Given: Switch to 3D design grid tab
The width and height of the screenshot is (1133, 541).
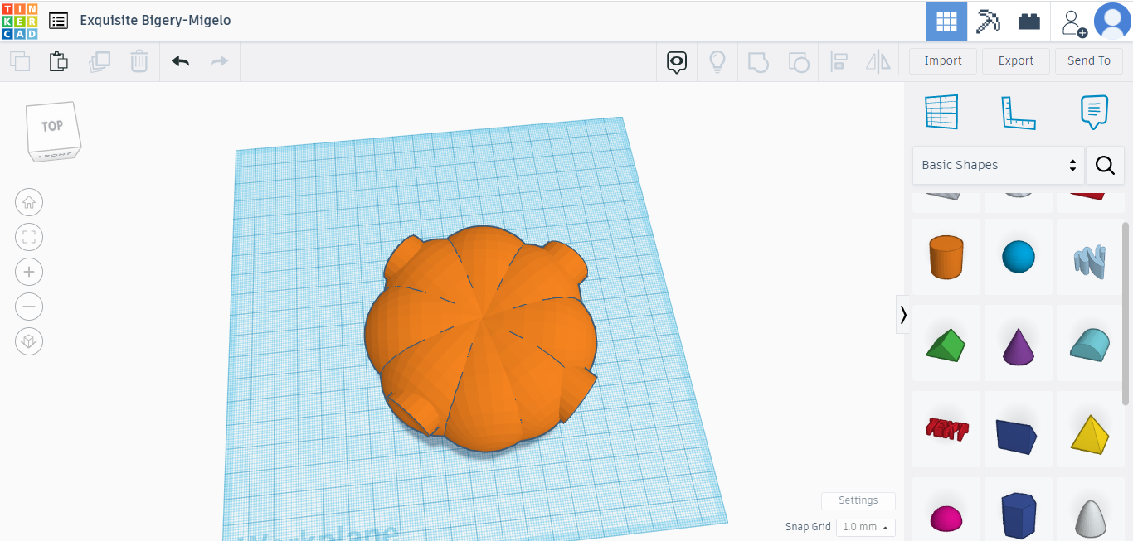Looking at the screenshot, I should click(946, 22).
